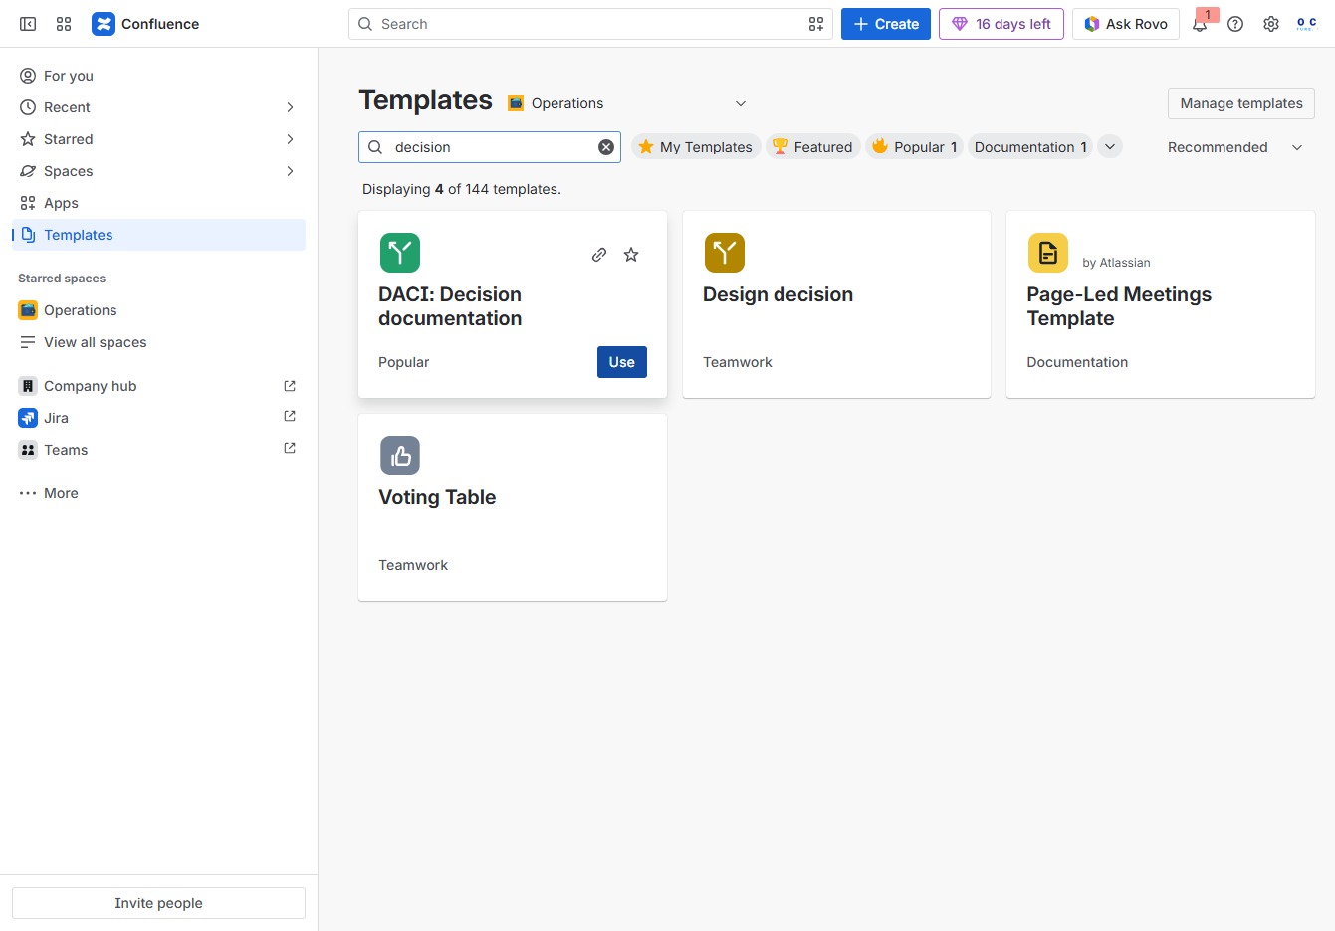
Task: Click the green DACI template icon
Action: coord(400,253)
